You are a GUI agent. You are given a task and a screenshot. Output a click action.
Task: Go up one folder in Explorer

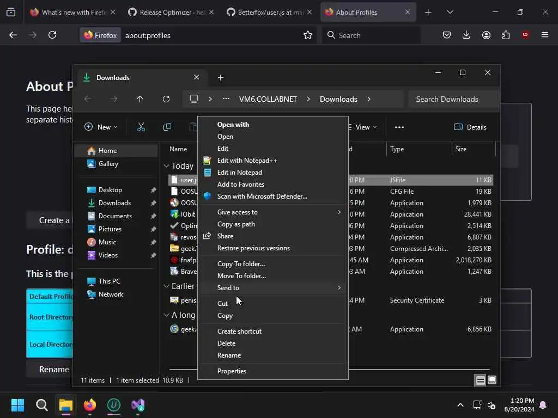(x=140, y=99)
